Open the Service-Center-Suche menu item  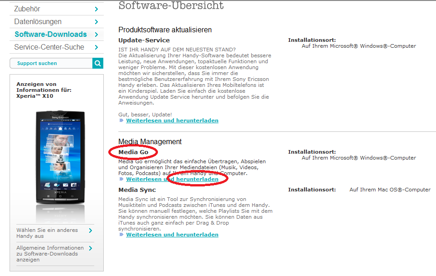57,47
